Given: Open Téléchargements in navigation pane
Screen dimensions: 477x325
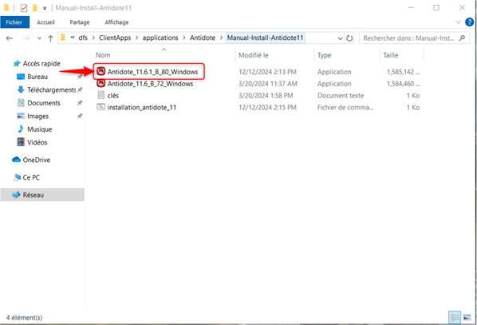Looking at the screenshot, I should (51, 90).
